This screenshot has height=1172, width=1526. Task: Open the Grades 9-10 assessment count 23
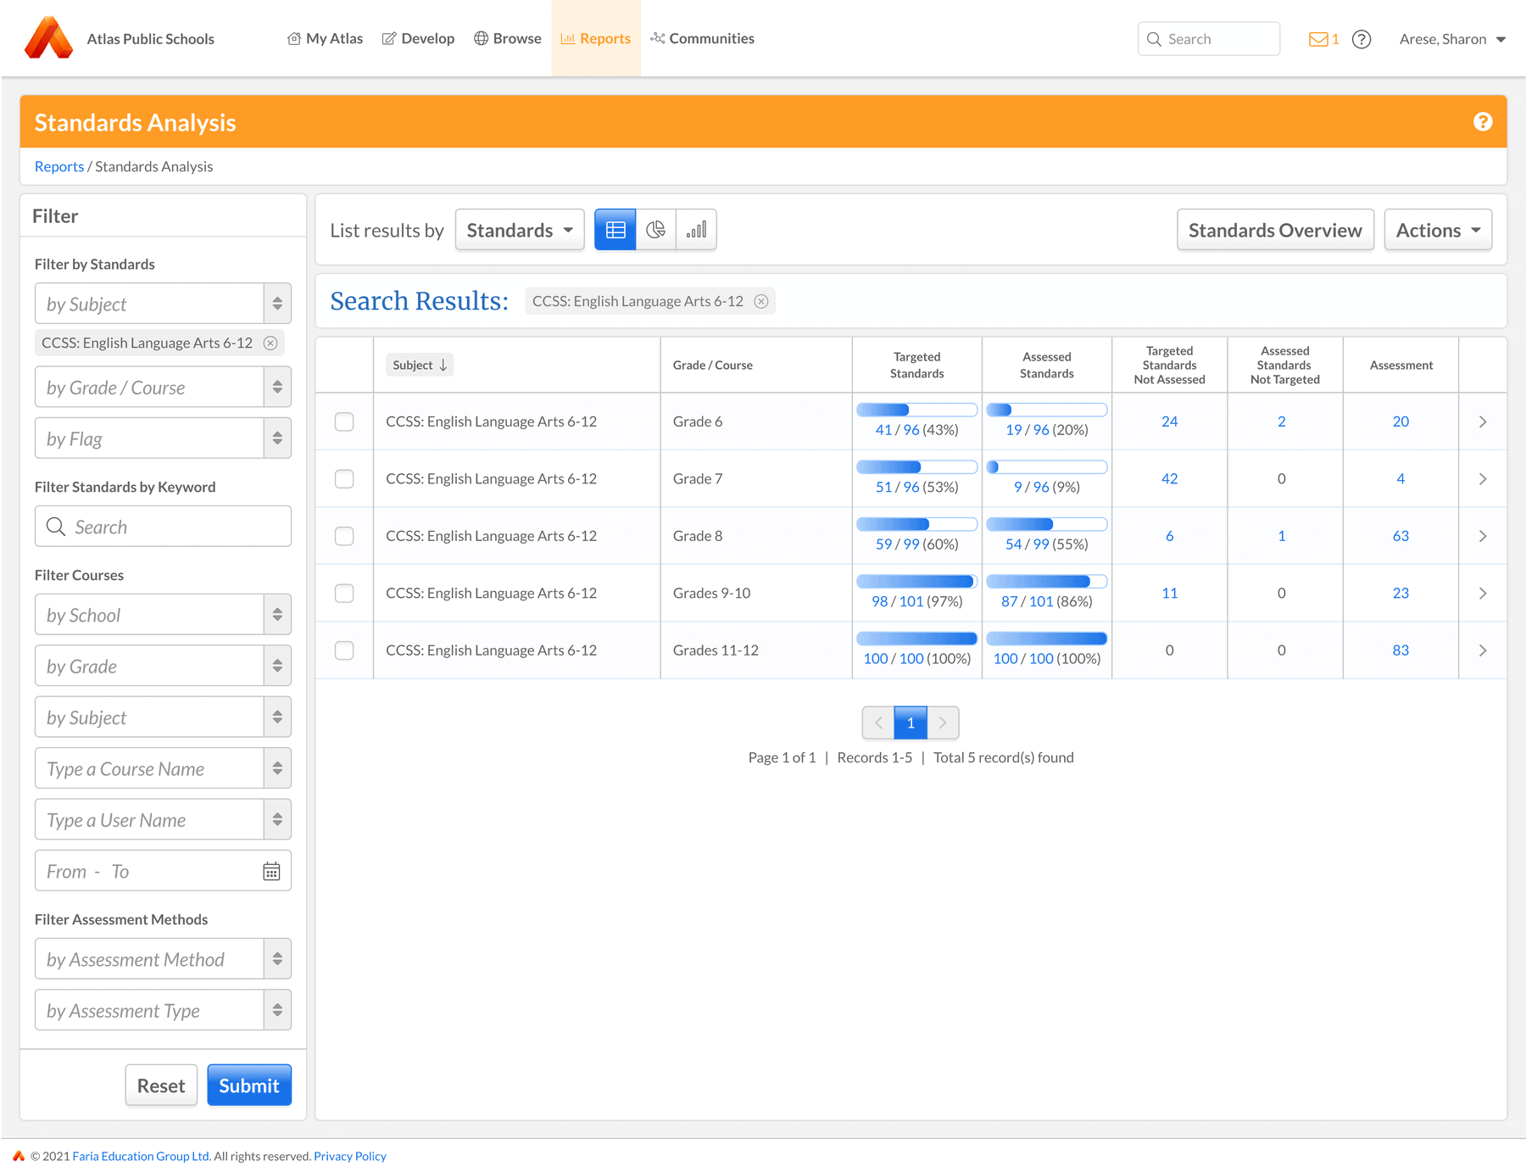pyautogui.click(x=1401, y=594)
